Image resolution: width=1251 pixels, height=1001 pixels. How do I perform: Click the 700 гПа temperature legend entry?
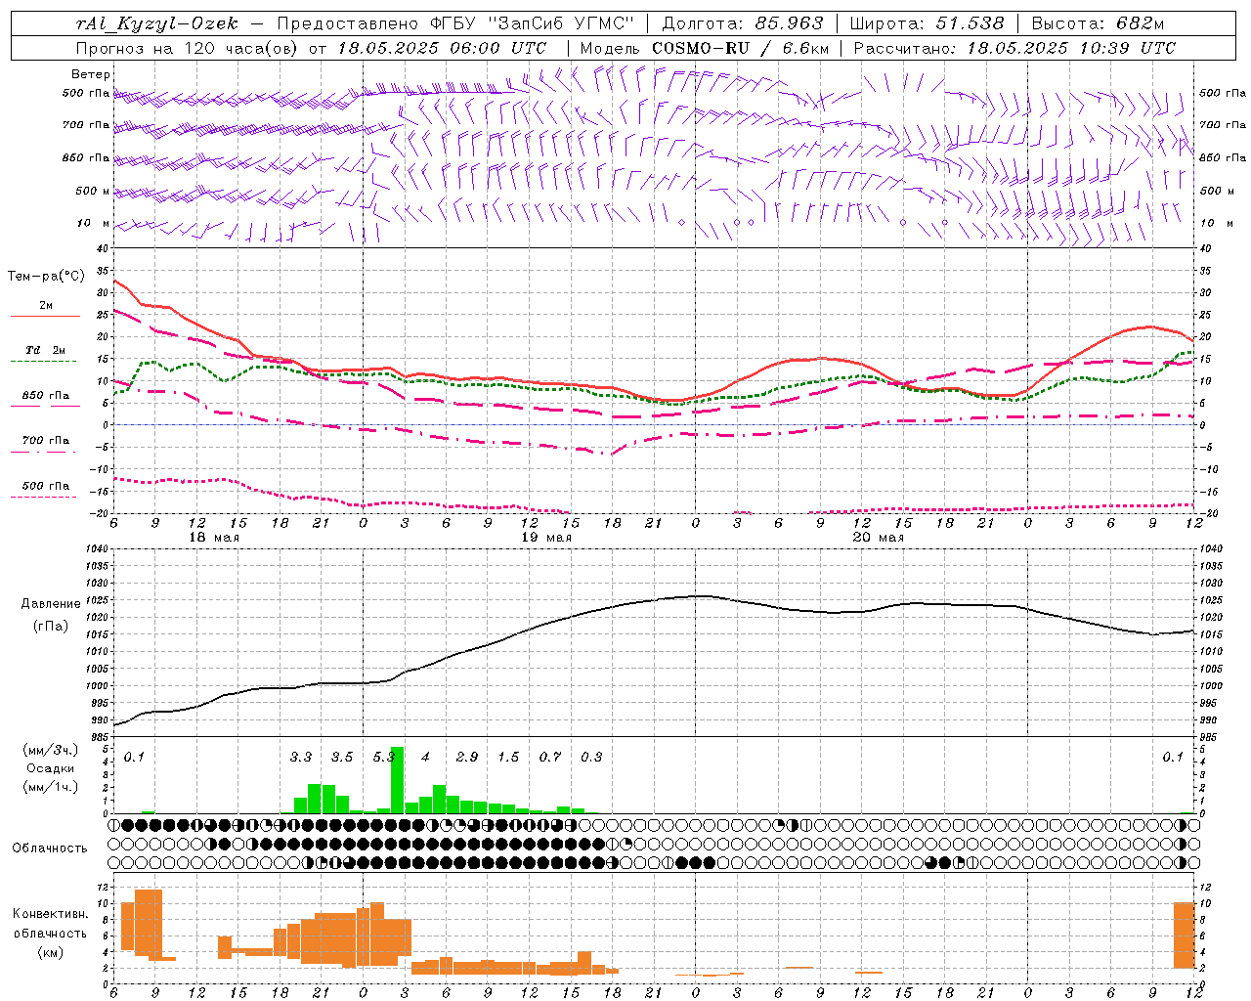tap(46, 441)
